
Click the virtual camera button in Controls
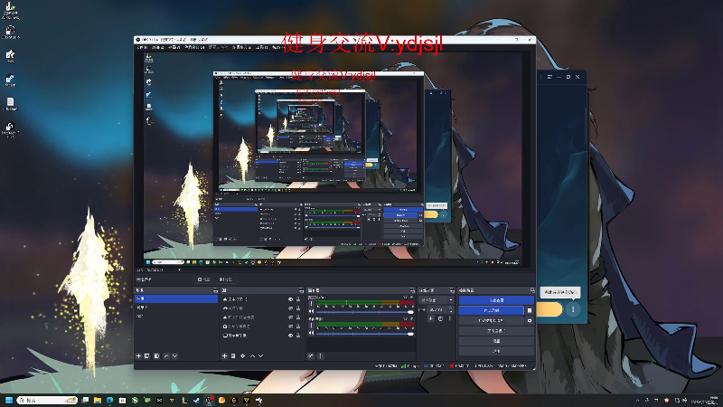tap(491, 321)
